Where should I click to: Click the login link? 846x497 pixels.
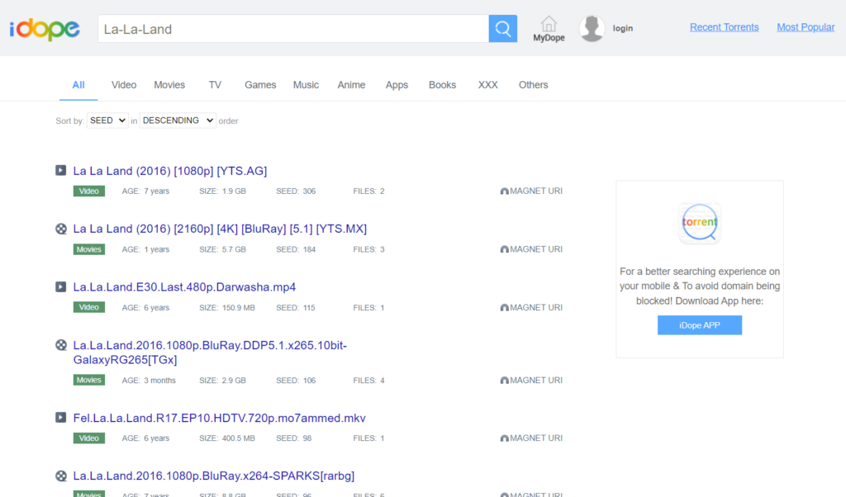pyautogui.click(x=623, y=29)
